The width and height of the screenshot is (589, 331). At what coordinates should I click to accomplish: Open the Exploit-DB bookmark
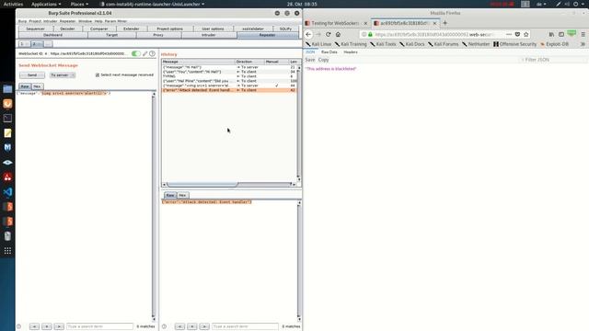[x=554, y=44]
